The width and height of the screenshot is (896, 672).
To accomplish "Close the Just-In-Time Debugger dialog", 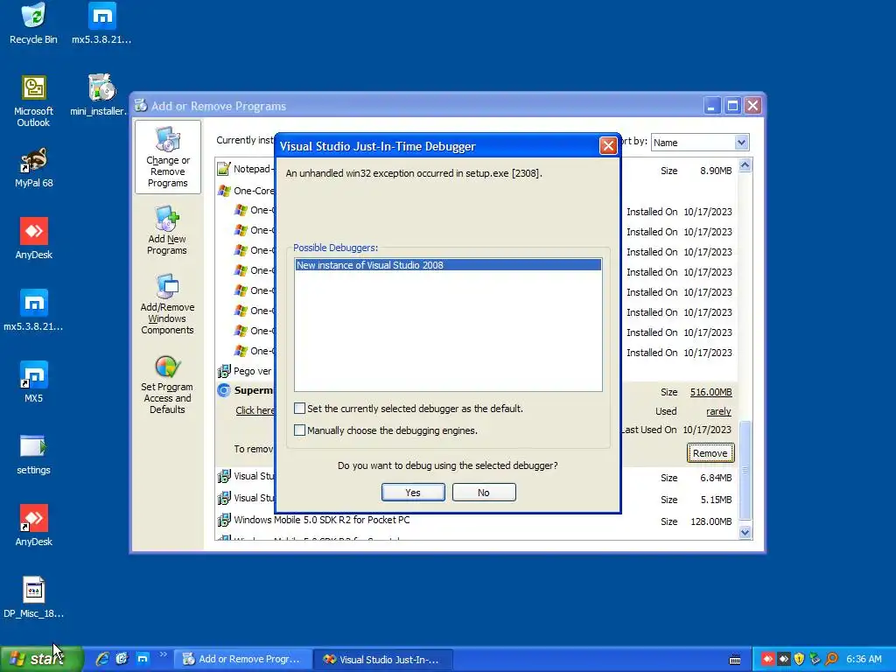I will coord(608,146).
